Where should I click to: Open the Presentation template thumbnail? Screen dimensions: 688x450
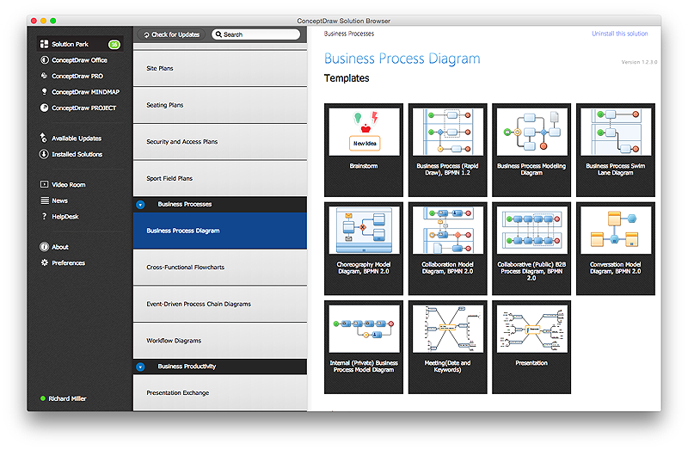pos(531,347)
